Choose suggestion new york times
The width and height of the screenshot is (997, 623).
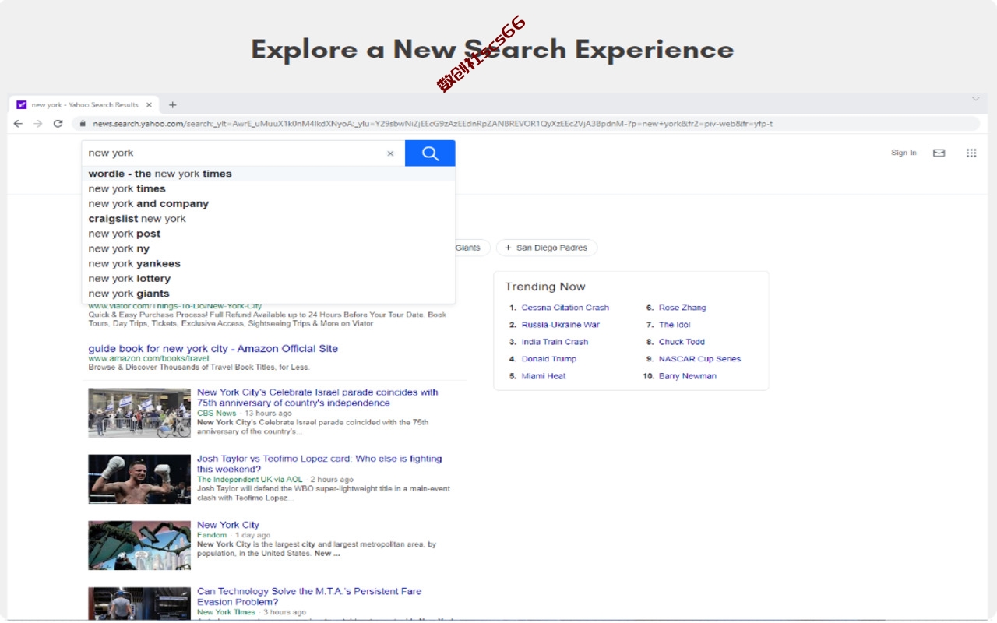point(268,188)
